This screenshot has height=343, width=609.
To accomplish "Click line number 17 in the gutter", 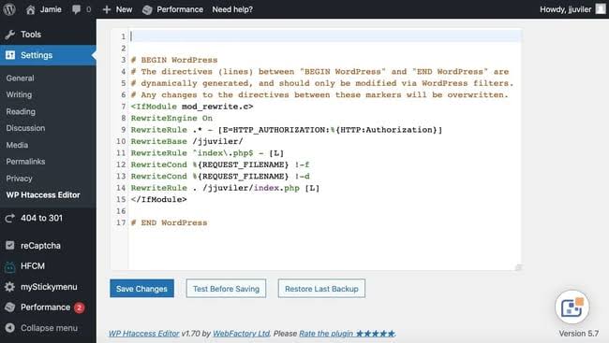I will coord(121,222).
